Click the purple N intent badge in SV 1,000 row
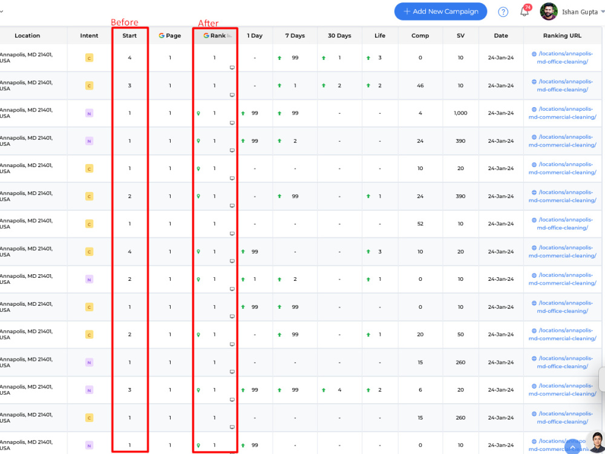The image size is (605, 454). 89,113
